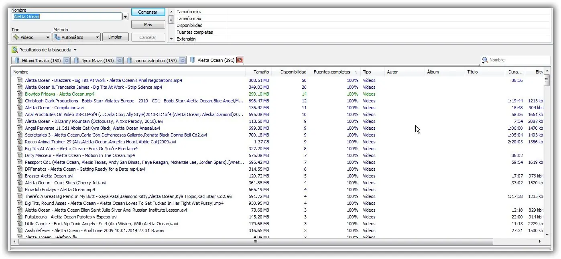The image size is (561, 259).
Task: Select the Tamaño máx. filter row
Action: point(362,18)
